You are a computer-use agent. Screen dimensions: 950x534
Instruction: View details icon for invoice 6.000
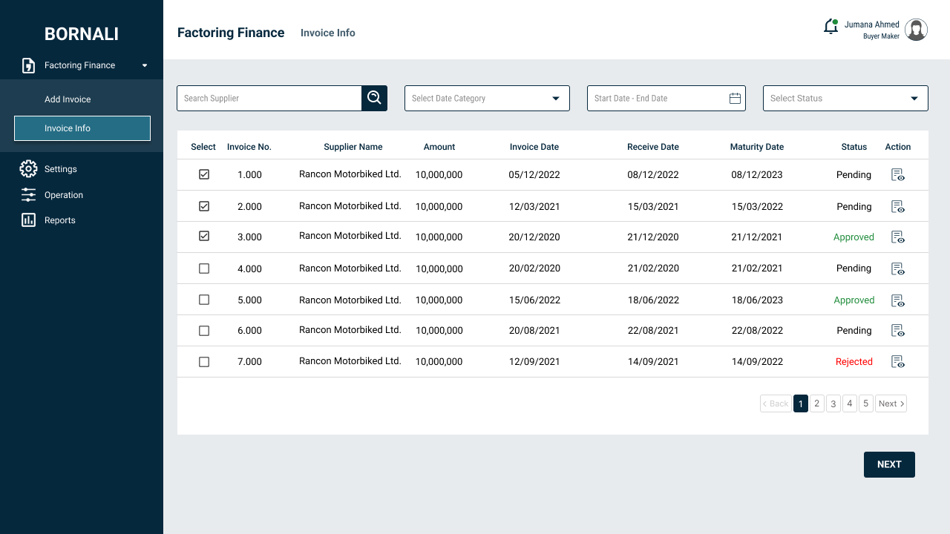(898, 331)
